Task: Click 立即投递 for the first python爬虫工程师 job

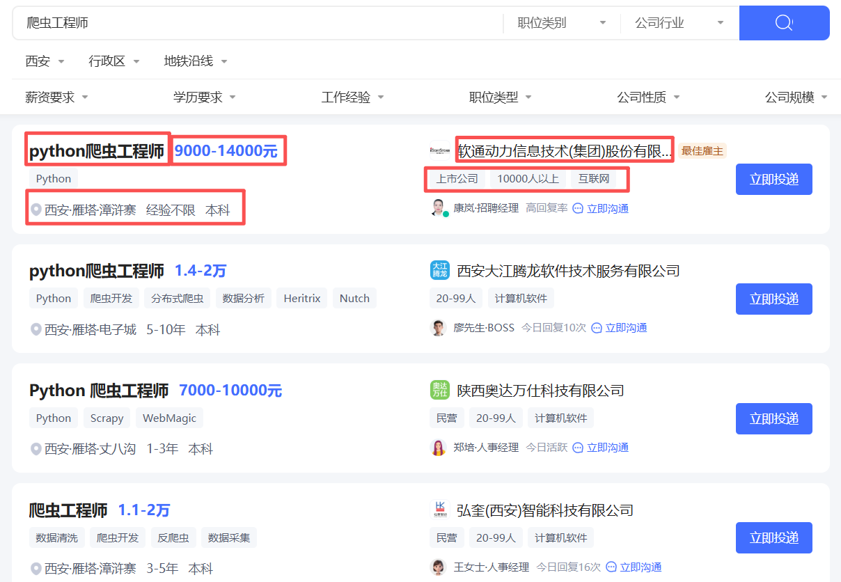Action: click(x=773, y=179)
